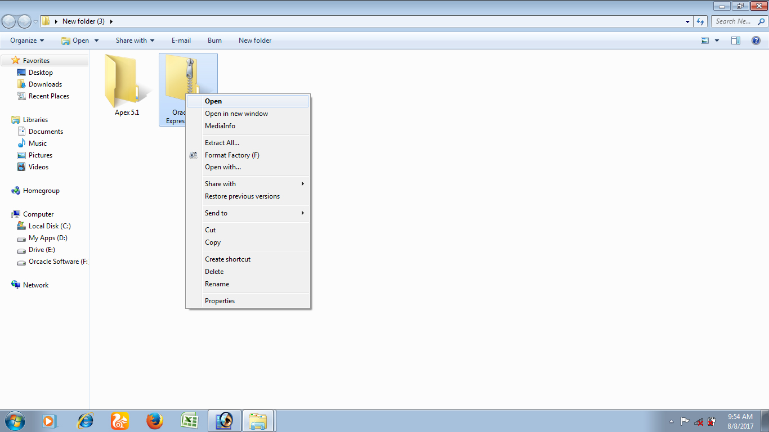Open the Share with submenu arrow
The height and width of the screenshot is (432, 769).
(x=302, y=183)
